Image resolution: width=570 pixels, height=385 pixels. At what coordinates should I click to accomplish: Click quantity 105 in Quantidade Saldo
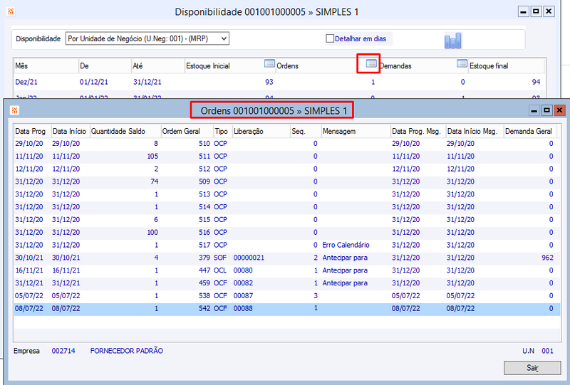152,156
